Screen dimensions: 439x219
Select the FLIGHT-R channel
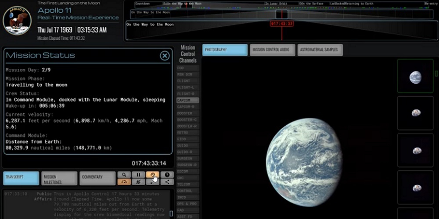point(188,94)
